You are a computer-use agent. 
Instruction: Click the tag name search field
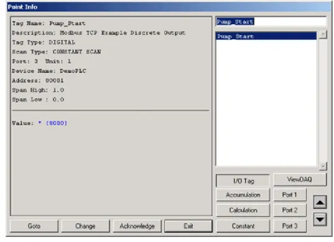(271, 22)
